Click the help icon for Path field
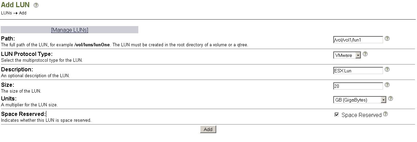 [387, 39]
